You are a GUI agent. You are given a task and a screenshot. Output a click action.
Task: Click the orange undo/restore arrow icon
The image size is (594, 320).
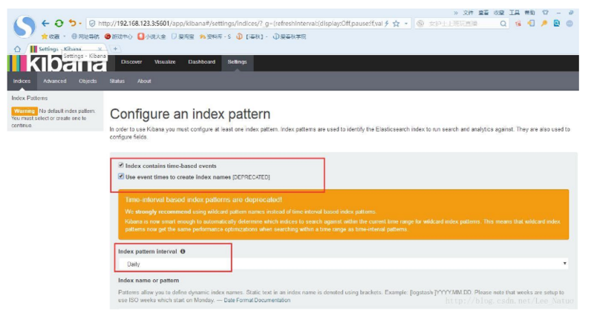(x=72, y=23)
